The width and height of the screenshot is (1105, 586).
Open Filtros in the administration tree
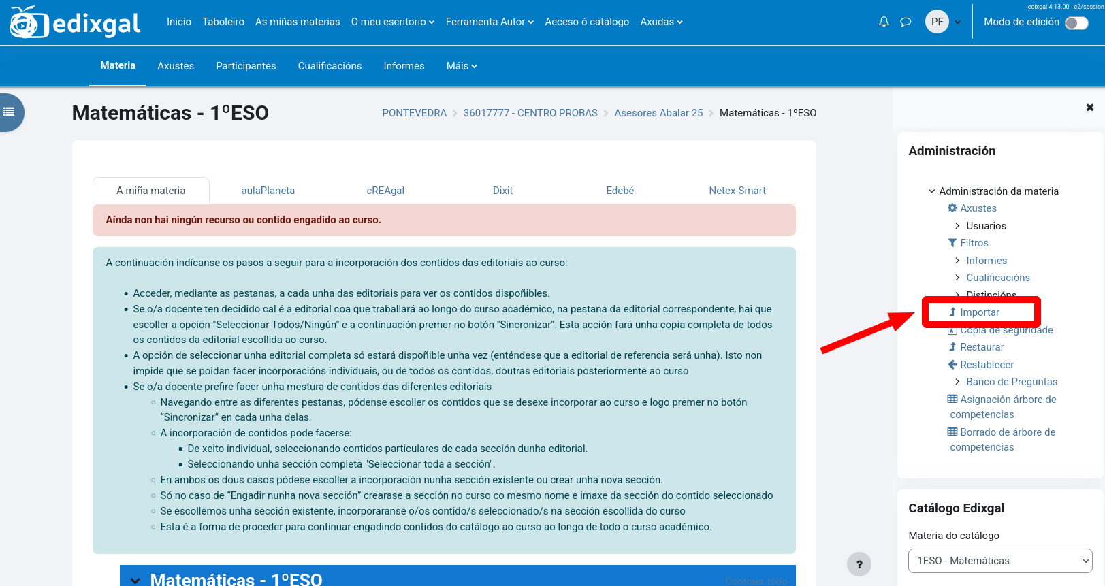pos(974,243)
